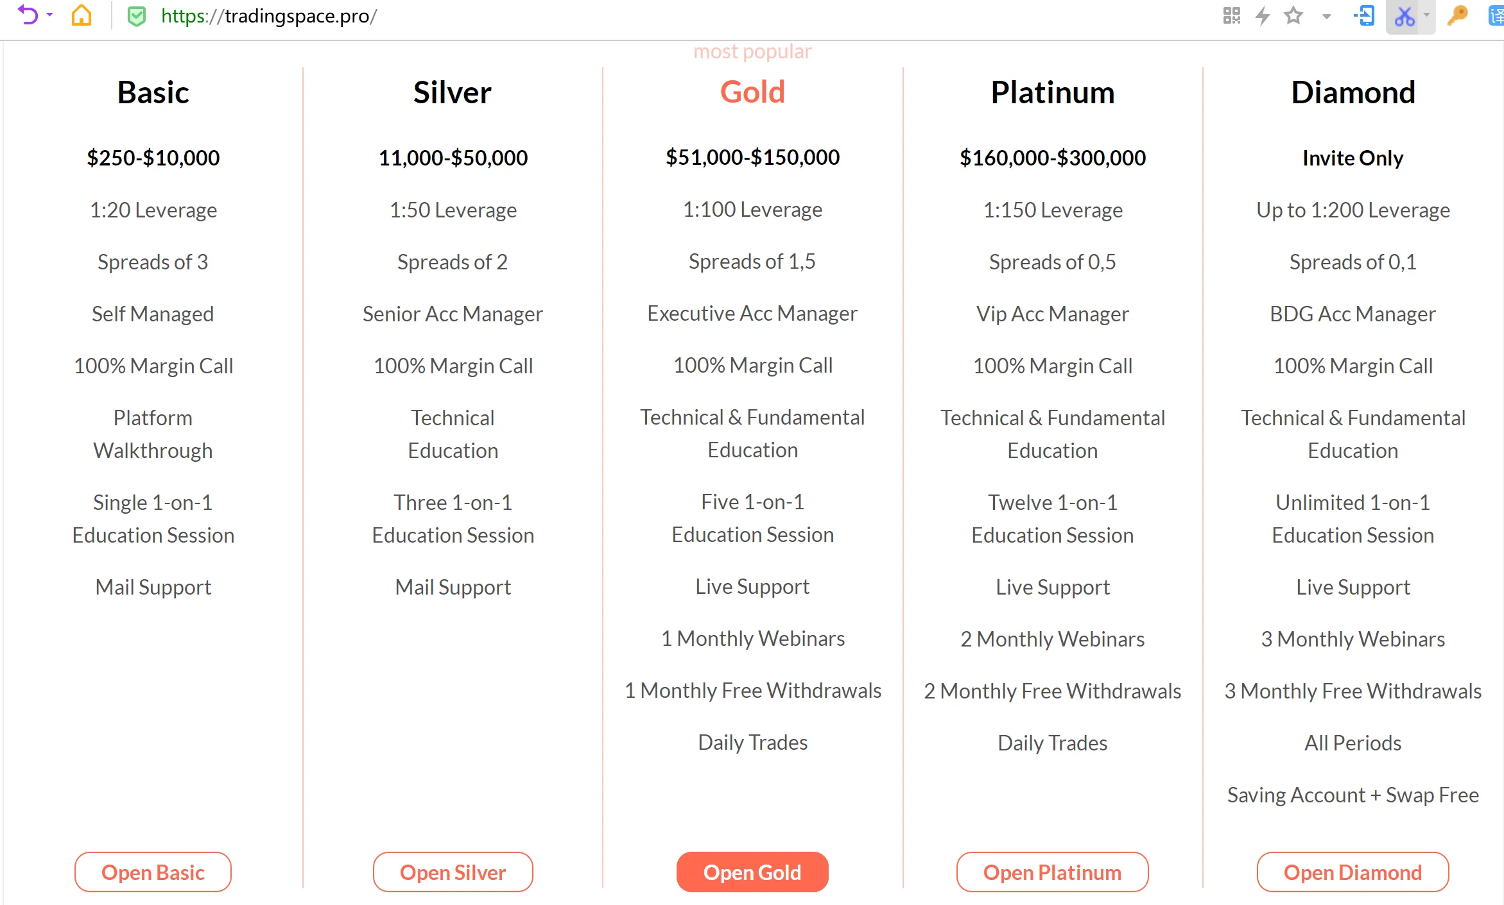Click the green security shield icon
This screenshot has width=1504, height=905.
click(137, 15)
